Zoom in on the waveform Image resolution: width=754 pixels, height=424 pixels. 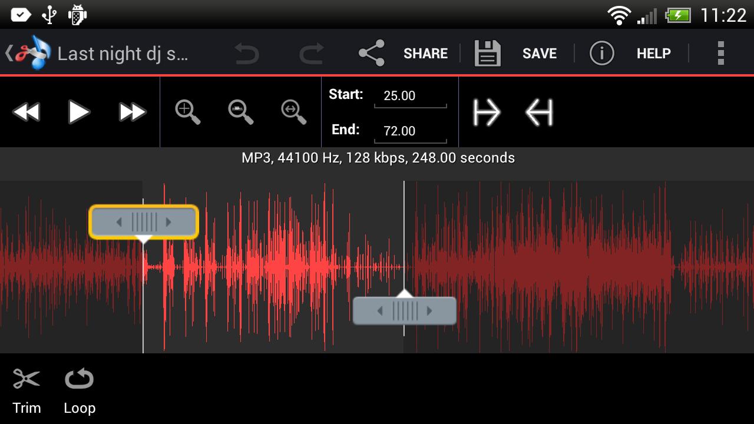click(188, 112)
